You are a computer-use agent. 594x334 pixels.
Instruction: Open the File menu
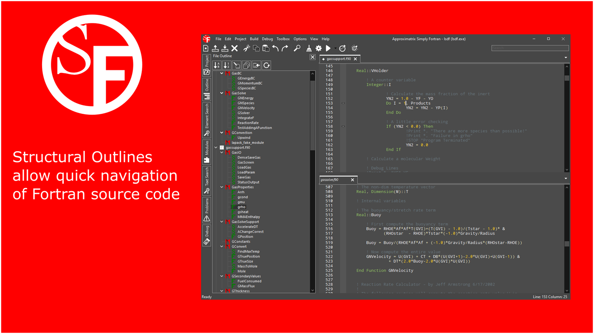(x=218, y=39)
